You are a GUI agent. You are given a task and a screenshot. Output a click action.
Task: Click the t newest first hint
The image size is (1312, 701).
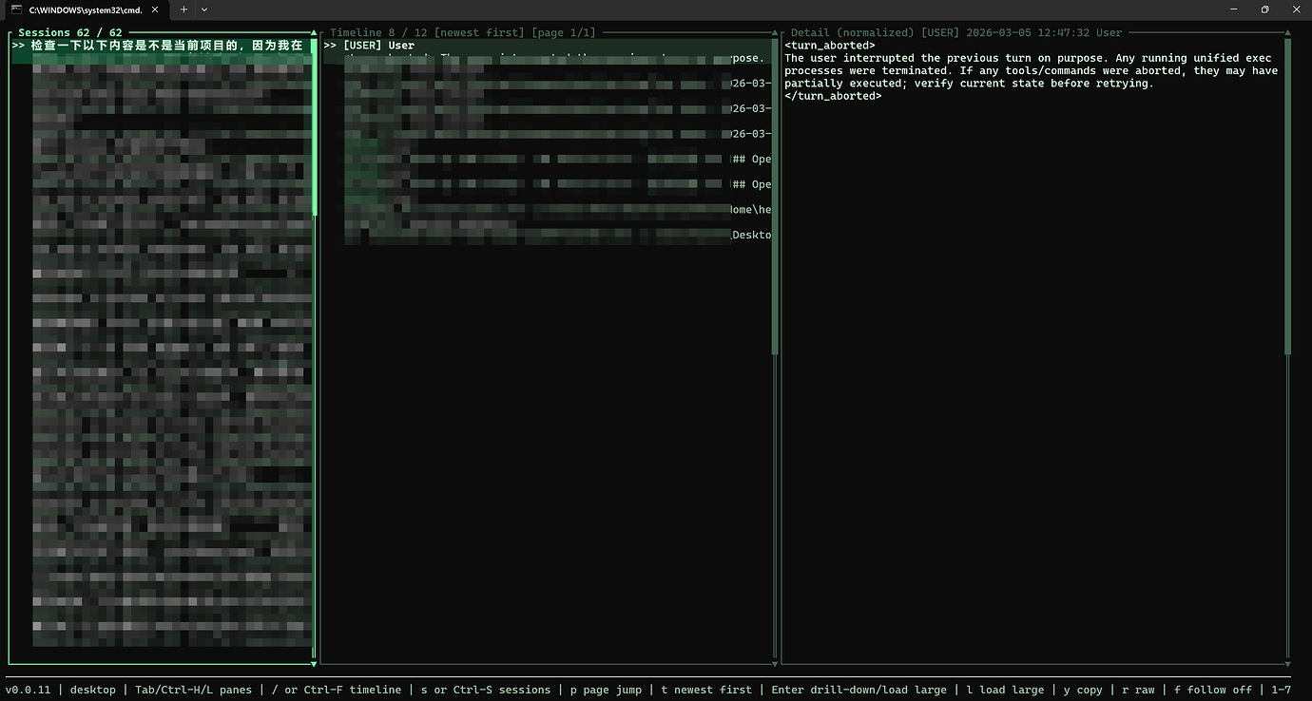(x=706, y=690)
